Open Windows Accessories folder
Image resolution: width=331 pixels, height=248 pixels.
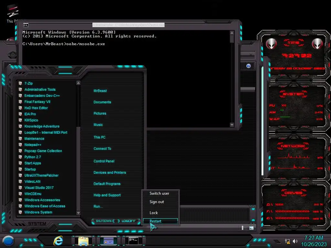(42, 200)
